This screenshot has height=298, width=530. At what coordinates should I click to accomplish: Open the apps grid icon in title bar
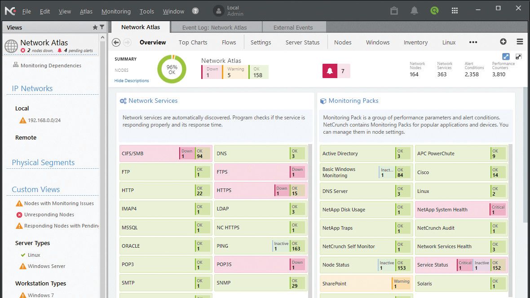(455, 10)
